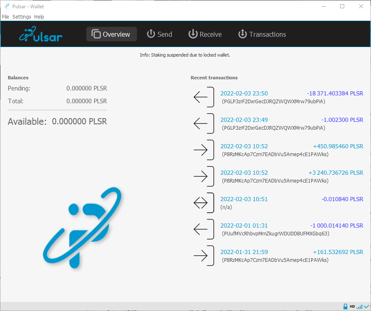Click the incoming arrow icon for +3 240.736726 PLSR transaction
This screenshot has height=311, width=371.
[x=204, y=176]
